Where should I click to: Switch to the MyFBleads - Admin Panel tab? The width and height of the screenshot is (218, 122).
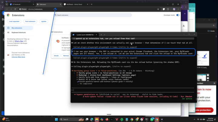[76, 5]
